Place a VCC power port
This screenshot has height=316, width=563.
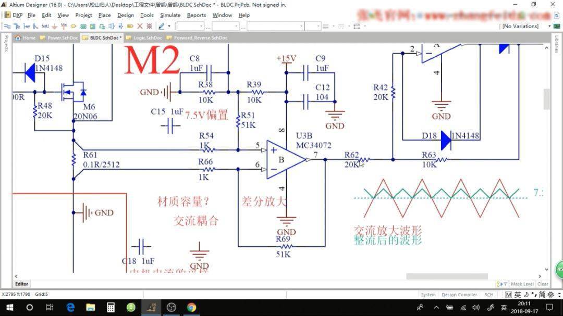coord(64,26)
